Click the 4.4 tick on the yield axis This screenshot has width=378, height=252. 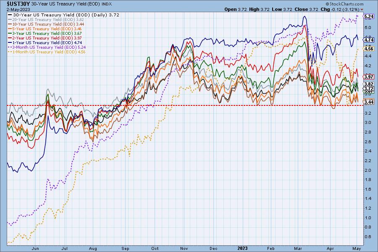367,56
